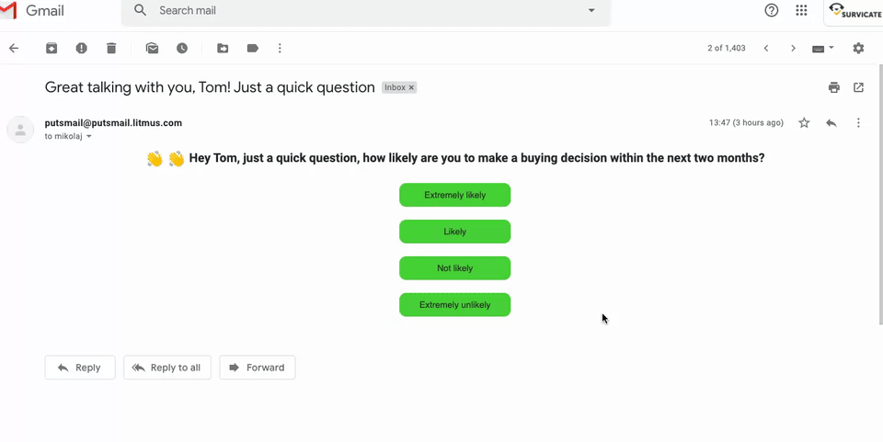Click the Forward button
The height and width of the screenshot is (442, 883).
point(258,368)
